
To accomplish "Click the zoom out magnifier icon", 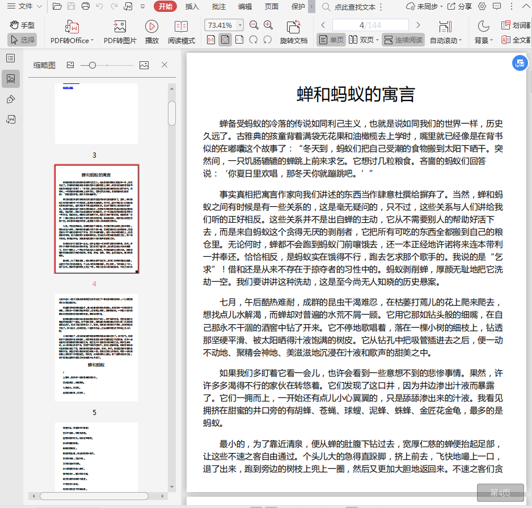I will (x=254, y=25).
